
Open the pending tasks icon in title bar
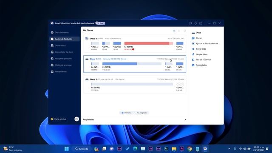[x=190, y=23]
